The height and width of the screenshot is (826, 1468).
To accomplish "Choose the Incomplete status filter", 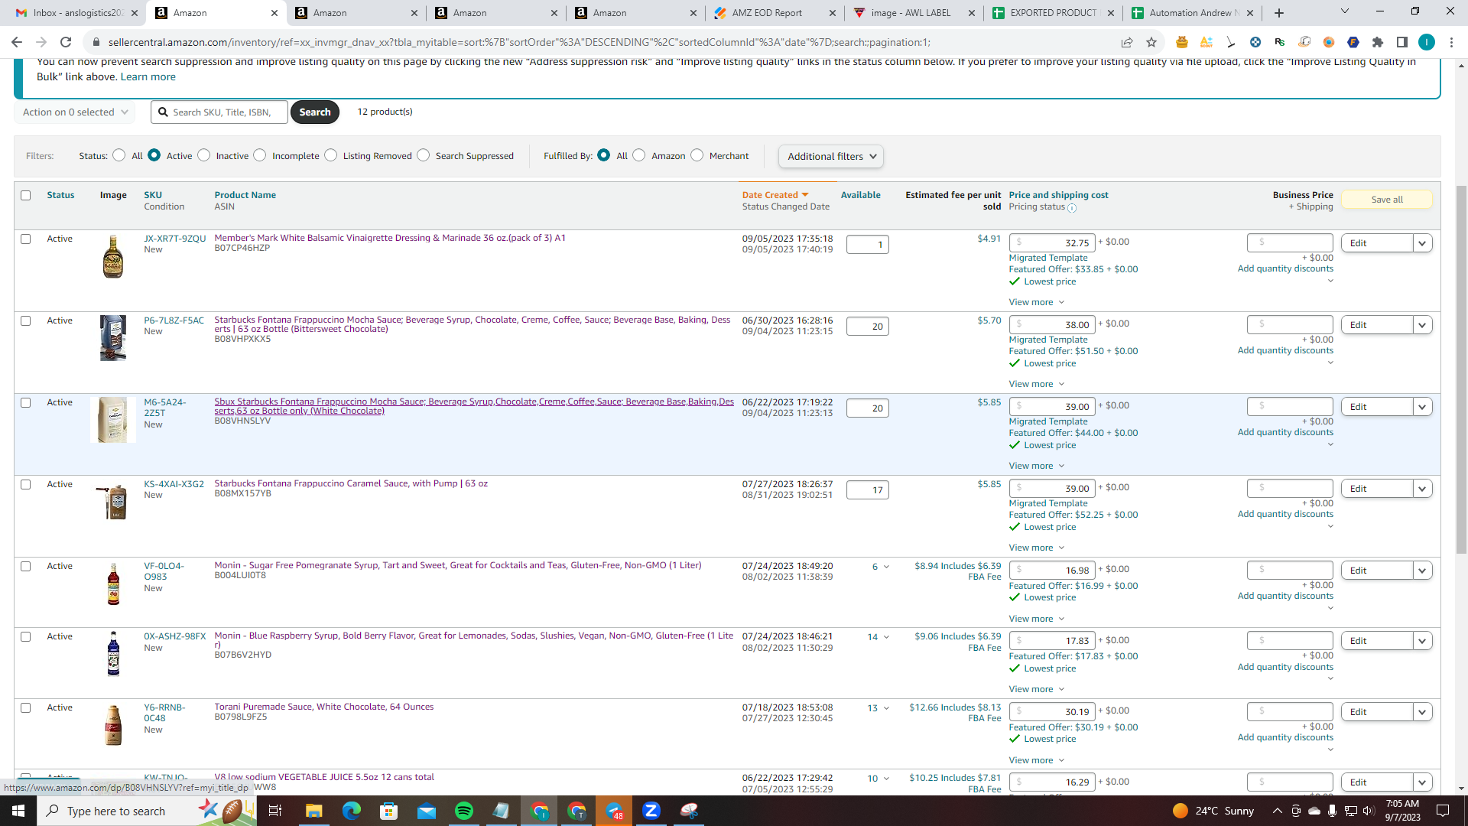I will 260,155.
